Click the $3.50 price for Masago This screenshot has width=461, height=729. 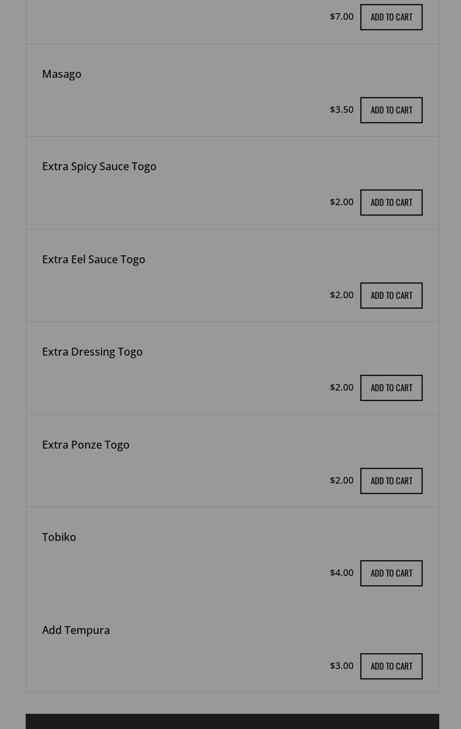[x=342, y=110]
